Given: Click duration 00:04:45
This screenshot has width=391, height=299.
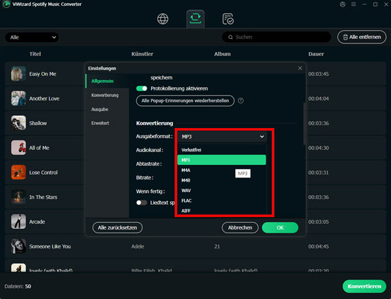Looking at the screenshot, I should click(319, 246).
